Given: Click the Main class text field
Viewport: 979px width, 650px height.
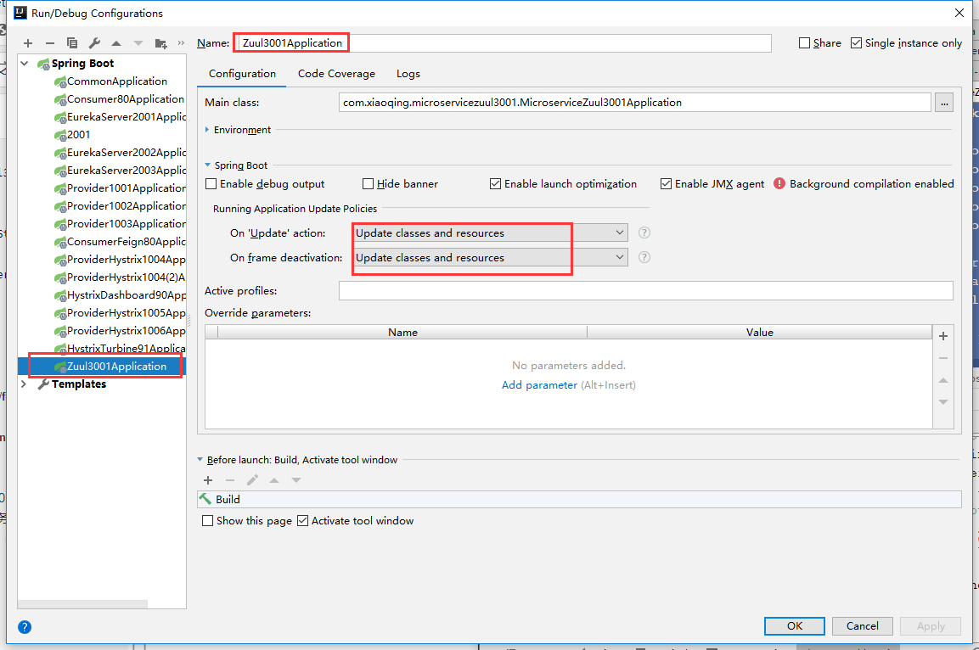Looking at the screenshot, I should click(635, 103).
